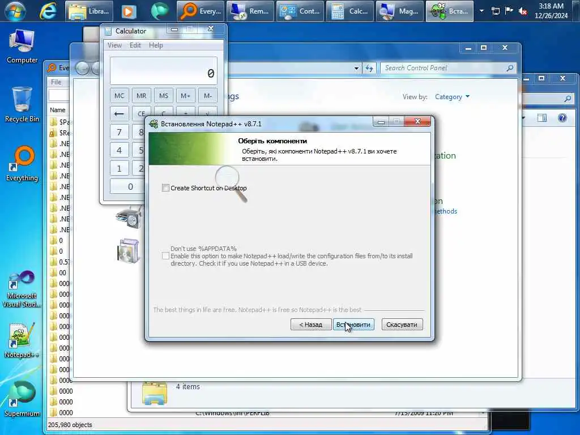Viewport: 580px width, 435px height.
Task: Switch to Calculator taskbar button
Action: [x=349, y=11]
